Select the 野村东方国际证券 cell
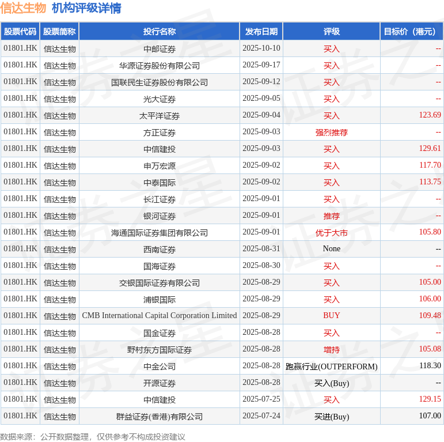 tap(160, 350)
